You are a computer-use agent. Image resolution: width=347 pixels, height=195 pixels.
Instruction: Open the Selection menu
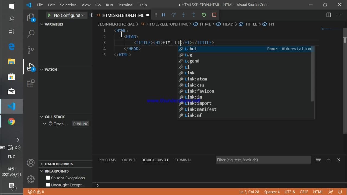coord(68,5)
